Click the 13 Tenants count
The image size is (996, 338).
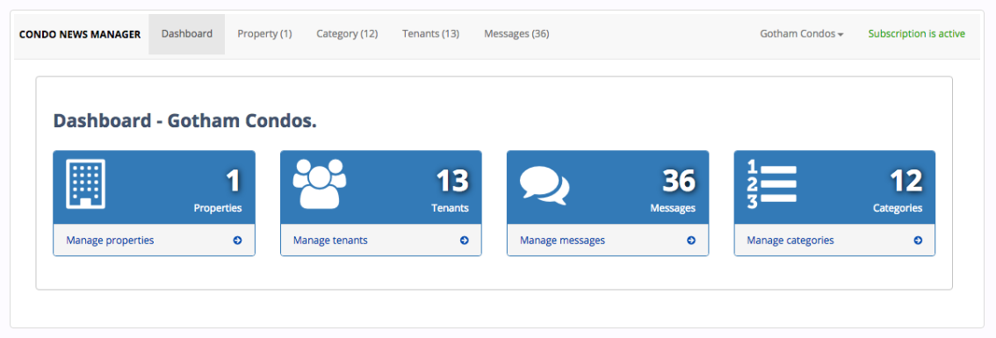click(452, 181)
